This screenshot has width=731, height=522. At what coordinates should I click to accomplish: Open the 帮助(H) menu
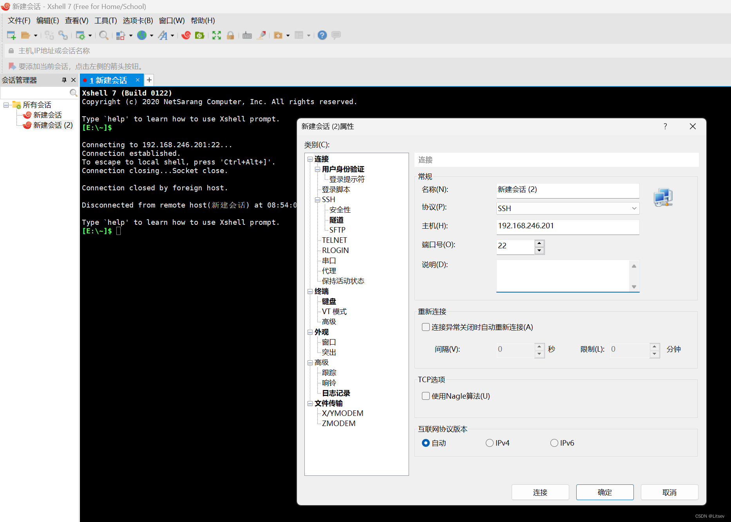point(203,21)
